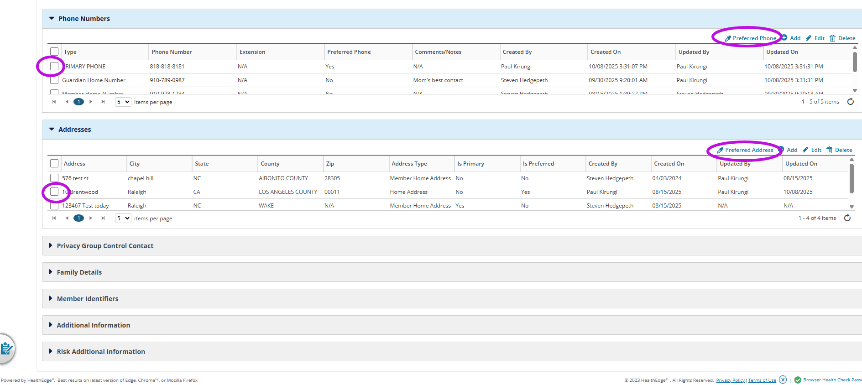Click the Preferred Phone pin icon

click(x=728, y=39)
